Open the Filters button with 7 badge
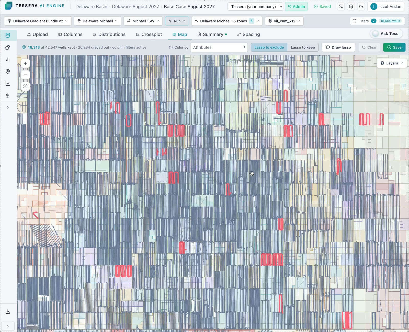This screenshot has width=409, height=332. coord(377,21)
